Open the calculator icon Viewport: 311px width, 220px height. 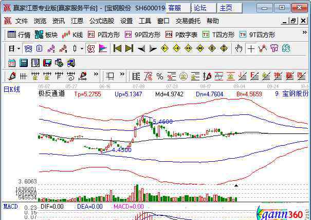tap(24, 63)
